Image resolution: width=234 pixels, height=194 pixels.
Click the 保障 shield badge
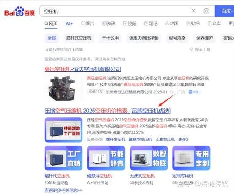click(x=194, y=92)
